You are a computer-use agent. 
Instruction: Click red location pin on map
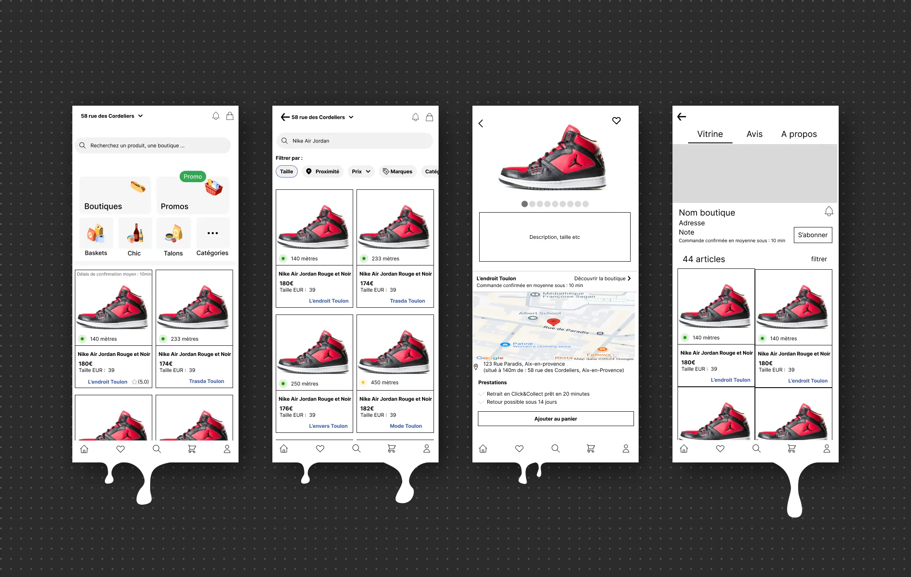point(553,323)
